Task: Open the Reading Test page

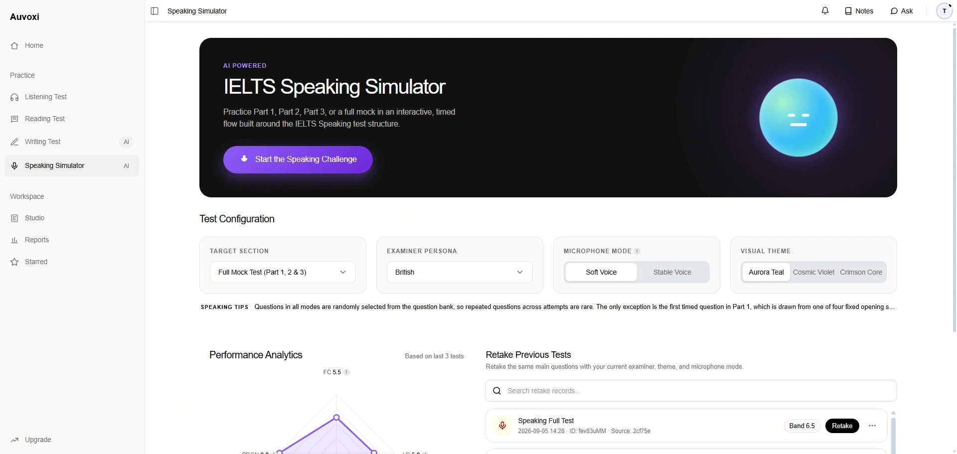Action: click(x=72, y=119)
